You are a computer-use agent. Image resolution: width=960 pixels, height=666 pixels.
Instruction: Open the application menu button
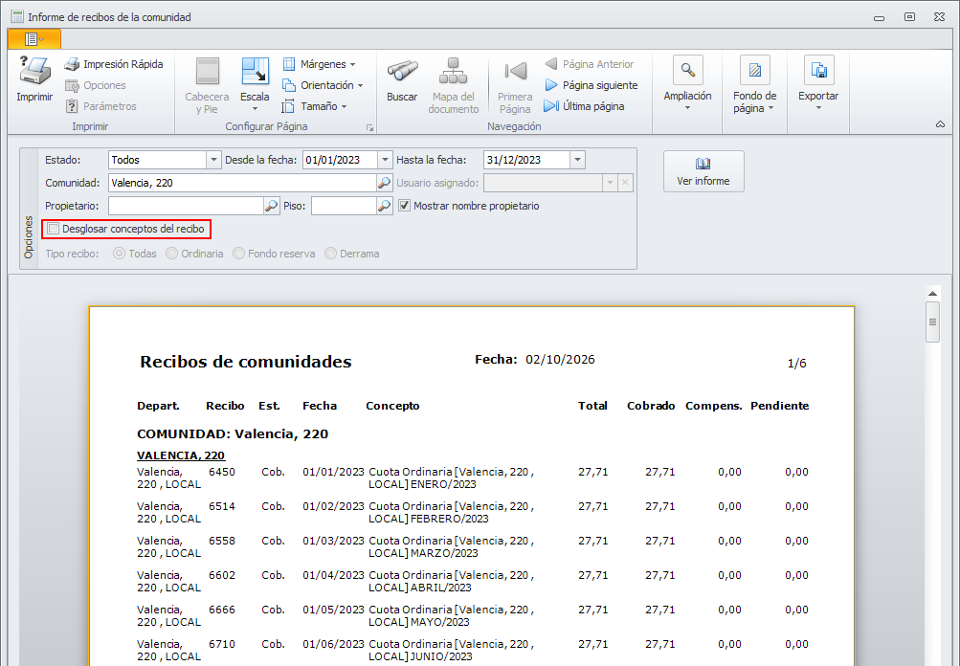pos(34,39)
